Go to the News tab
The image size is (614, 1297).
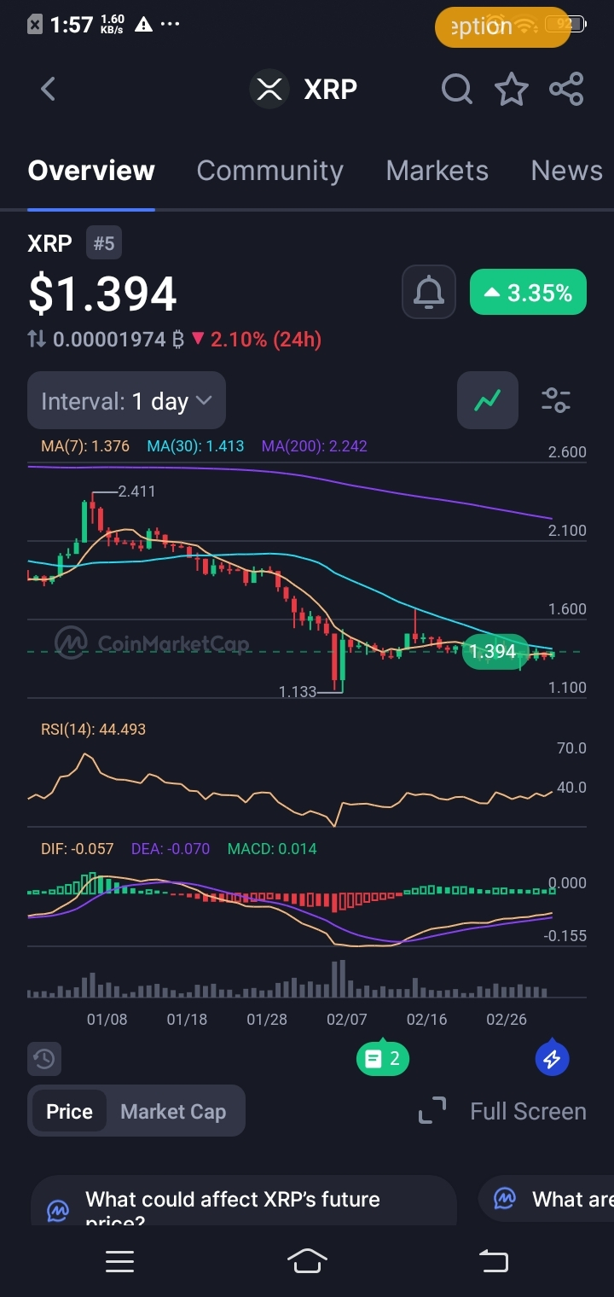click(566, 171)
